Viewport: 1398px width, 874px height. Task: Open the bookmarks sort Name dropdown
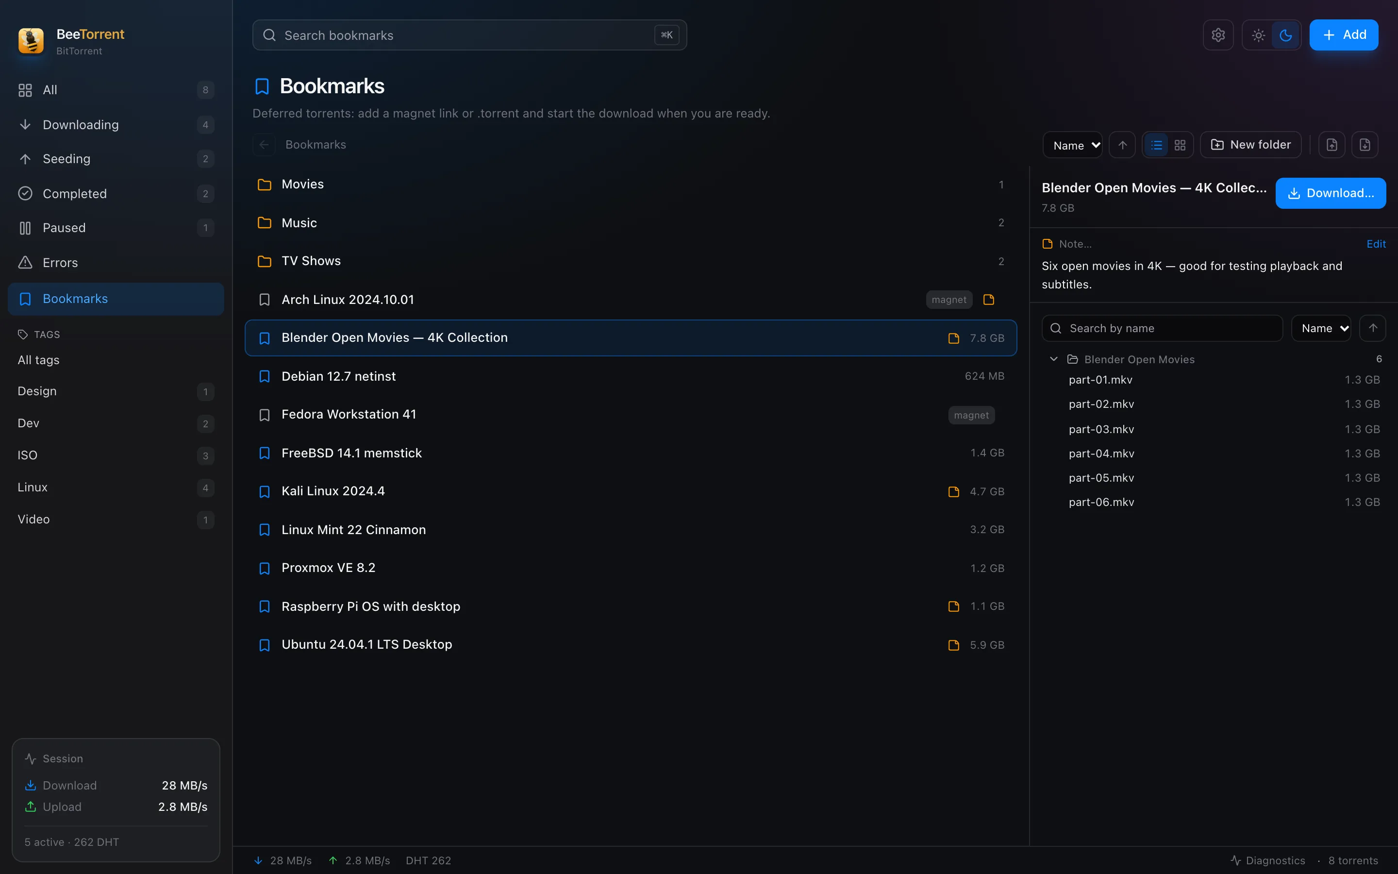point(1073,145)
